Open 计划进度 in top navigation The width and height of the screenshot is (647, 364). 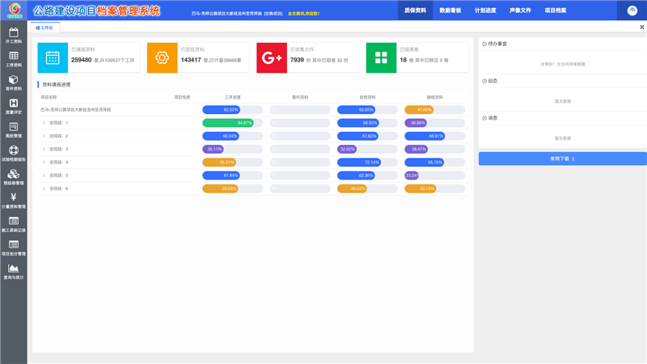pyautogui.click(x=485, y=11)
